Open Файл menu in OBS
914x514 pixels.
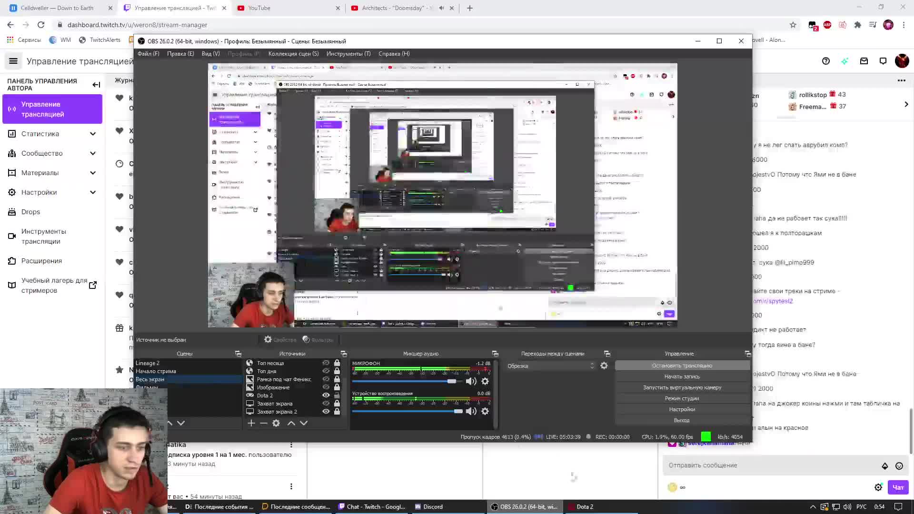pos(149,54)
